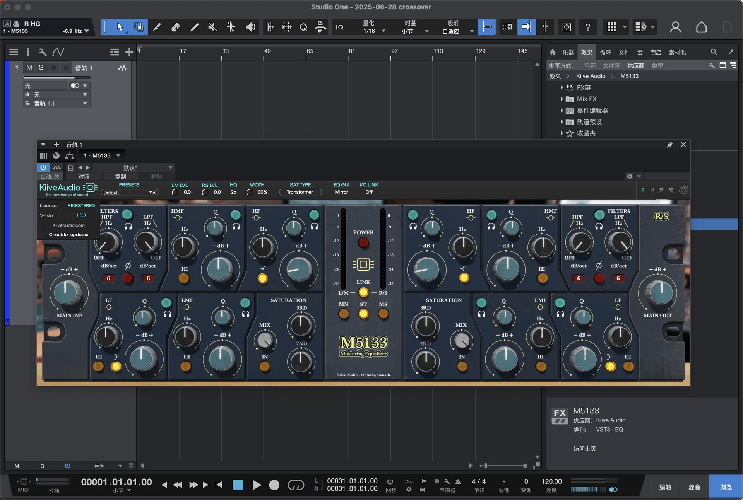Open the 1 - M5133 insert selector dropdown

tap(102, 155)
